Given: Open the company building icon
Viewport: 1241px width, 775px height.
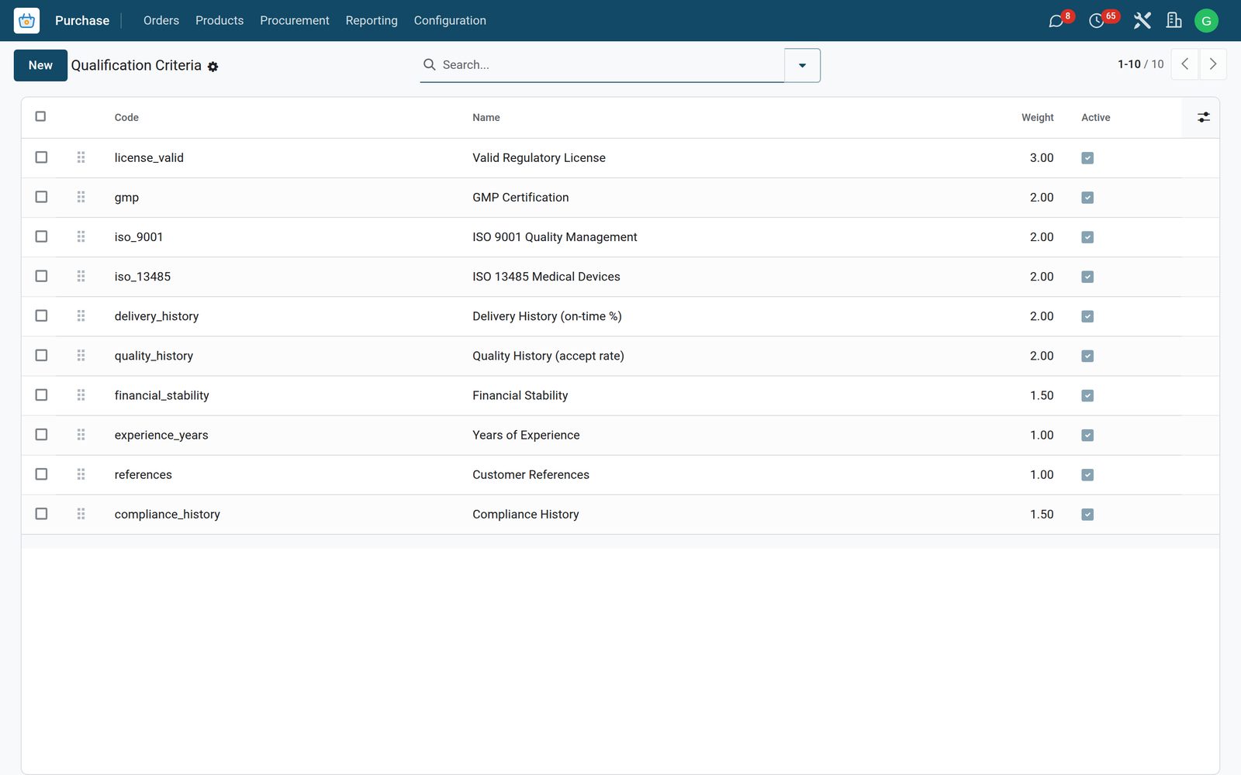Looking at the screenshot, I should tap(1174, 21).
